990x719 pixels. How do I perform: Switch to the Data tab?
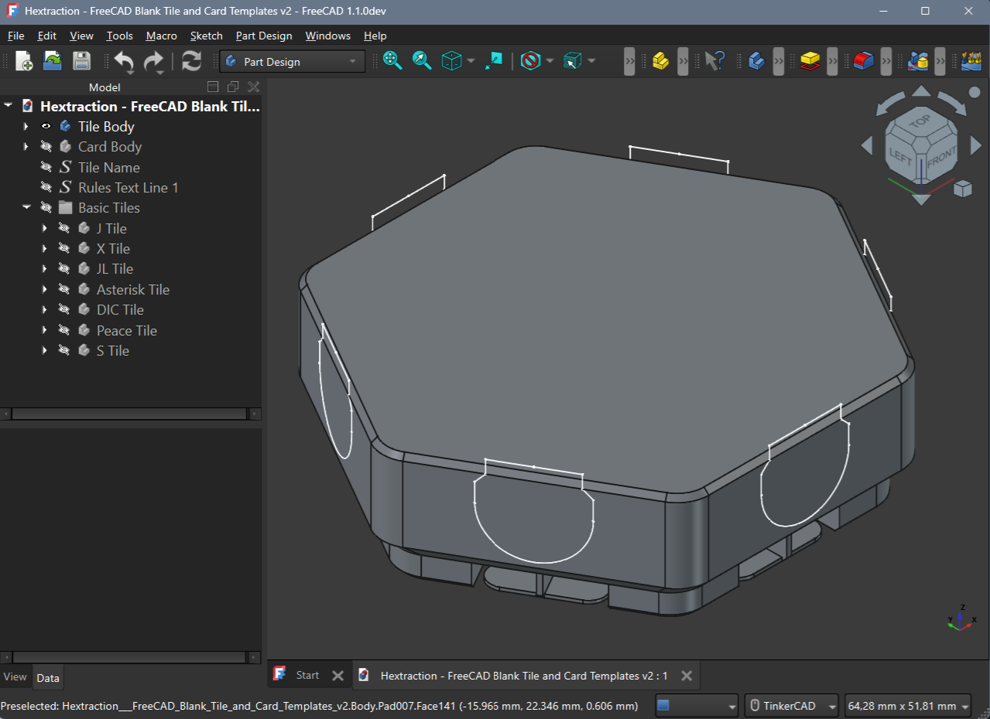pos(48,678)
